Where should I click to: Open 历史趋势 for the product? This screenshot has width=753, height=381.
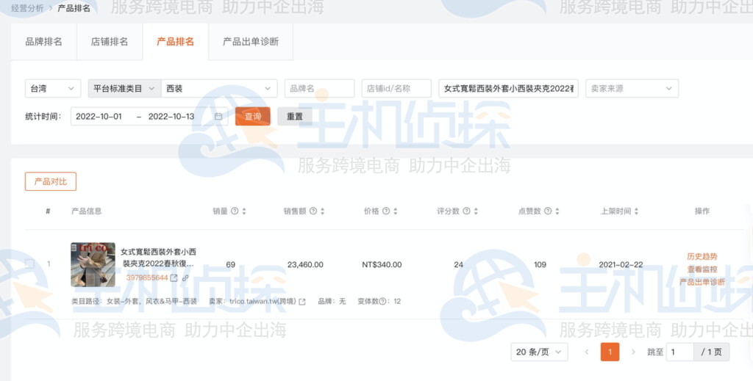702,257
